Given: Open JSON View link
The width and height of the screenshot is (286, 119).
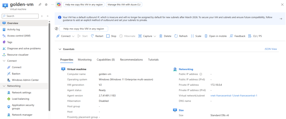Looking at the screenshot, I should tap(270, 49).
